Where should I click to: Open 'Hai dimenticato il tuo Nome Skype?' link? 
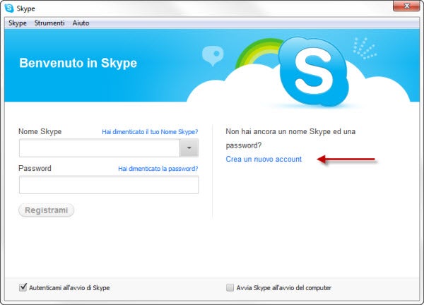click(150, 132)
